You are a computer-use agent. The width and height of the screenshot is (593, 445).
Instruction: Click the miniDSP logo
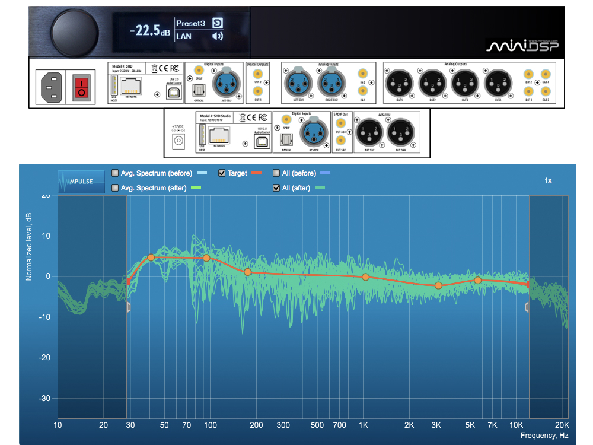point(522,46)
